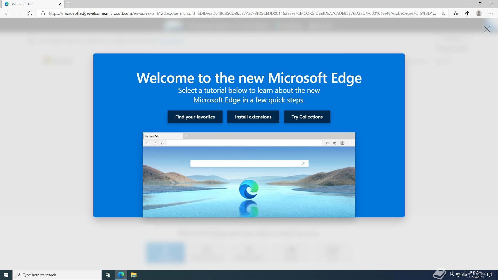Close the Microsoft Edge tab

[x=60, y=4]
